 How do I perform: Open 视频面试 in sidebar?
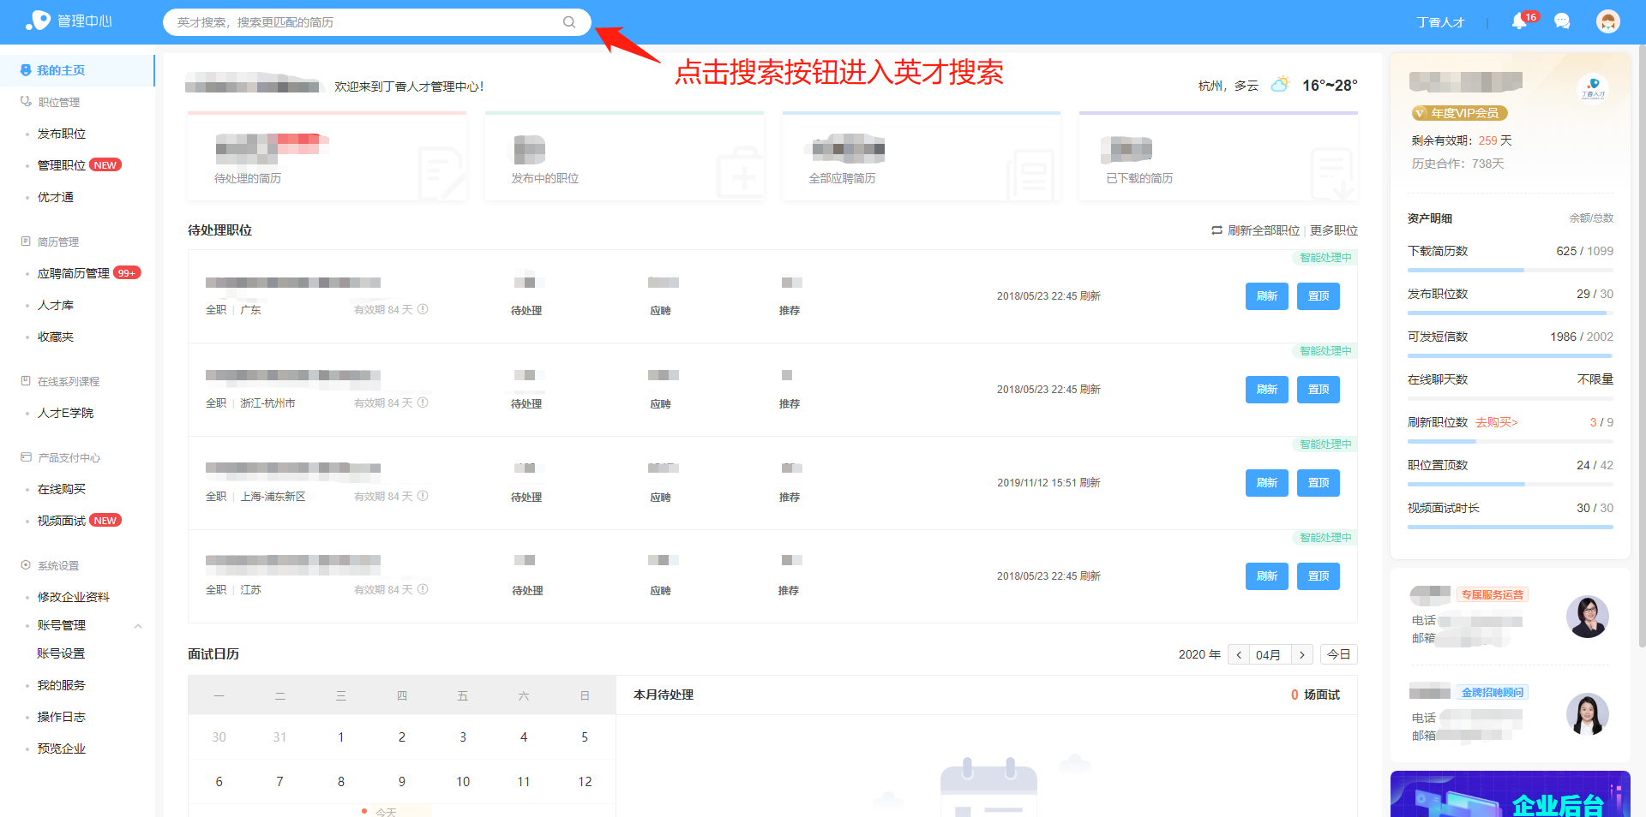point(62,521)
